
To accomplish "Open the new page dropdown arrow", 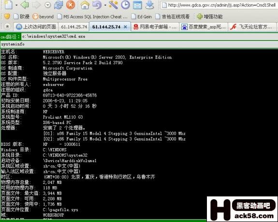I will click(16, 5).
